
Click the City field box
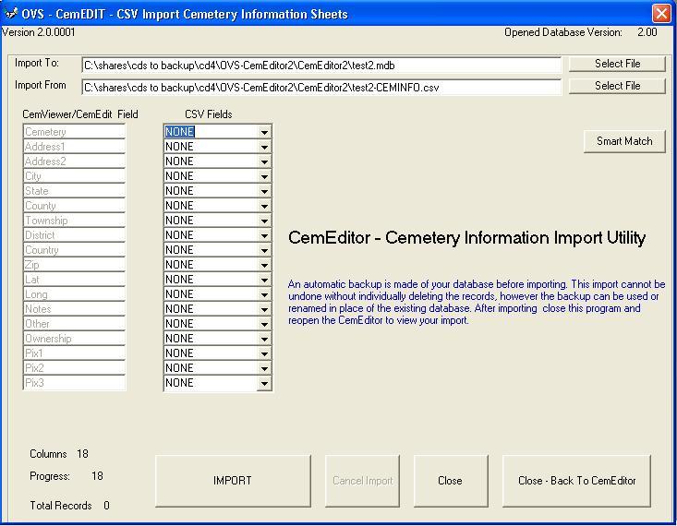[74, 176]
